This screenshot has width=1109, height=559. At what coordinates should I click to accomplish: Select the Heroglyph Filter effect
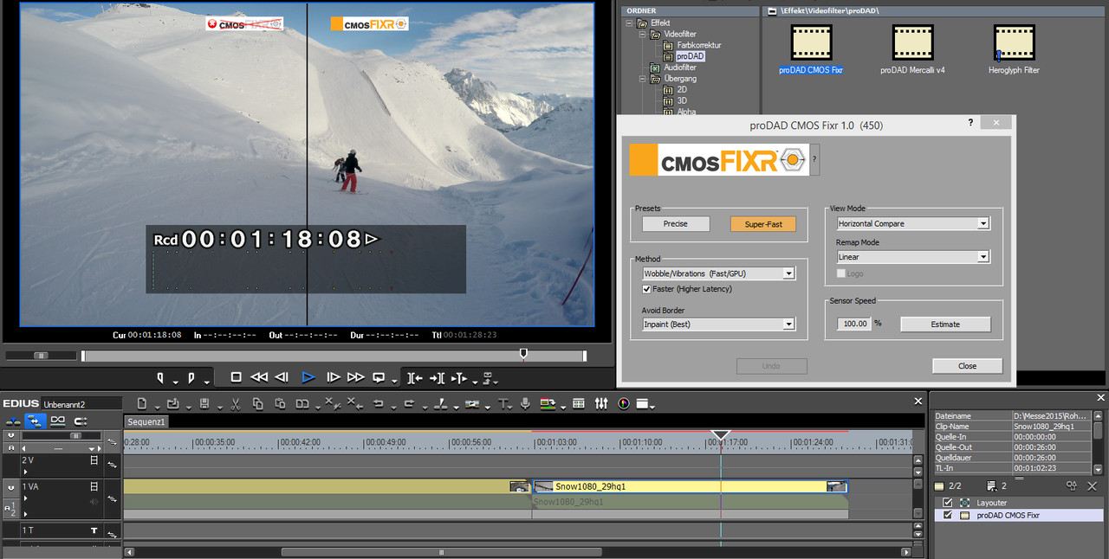[x=1014, y=42]
